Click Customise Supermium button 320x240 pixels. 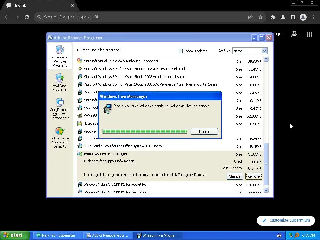286,220
